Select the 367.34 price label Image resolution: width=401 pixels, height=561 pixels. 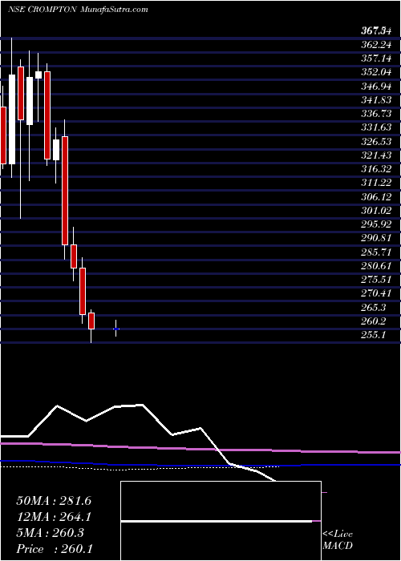point(375,32)
